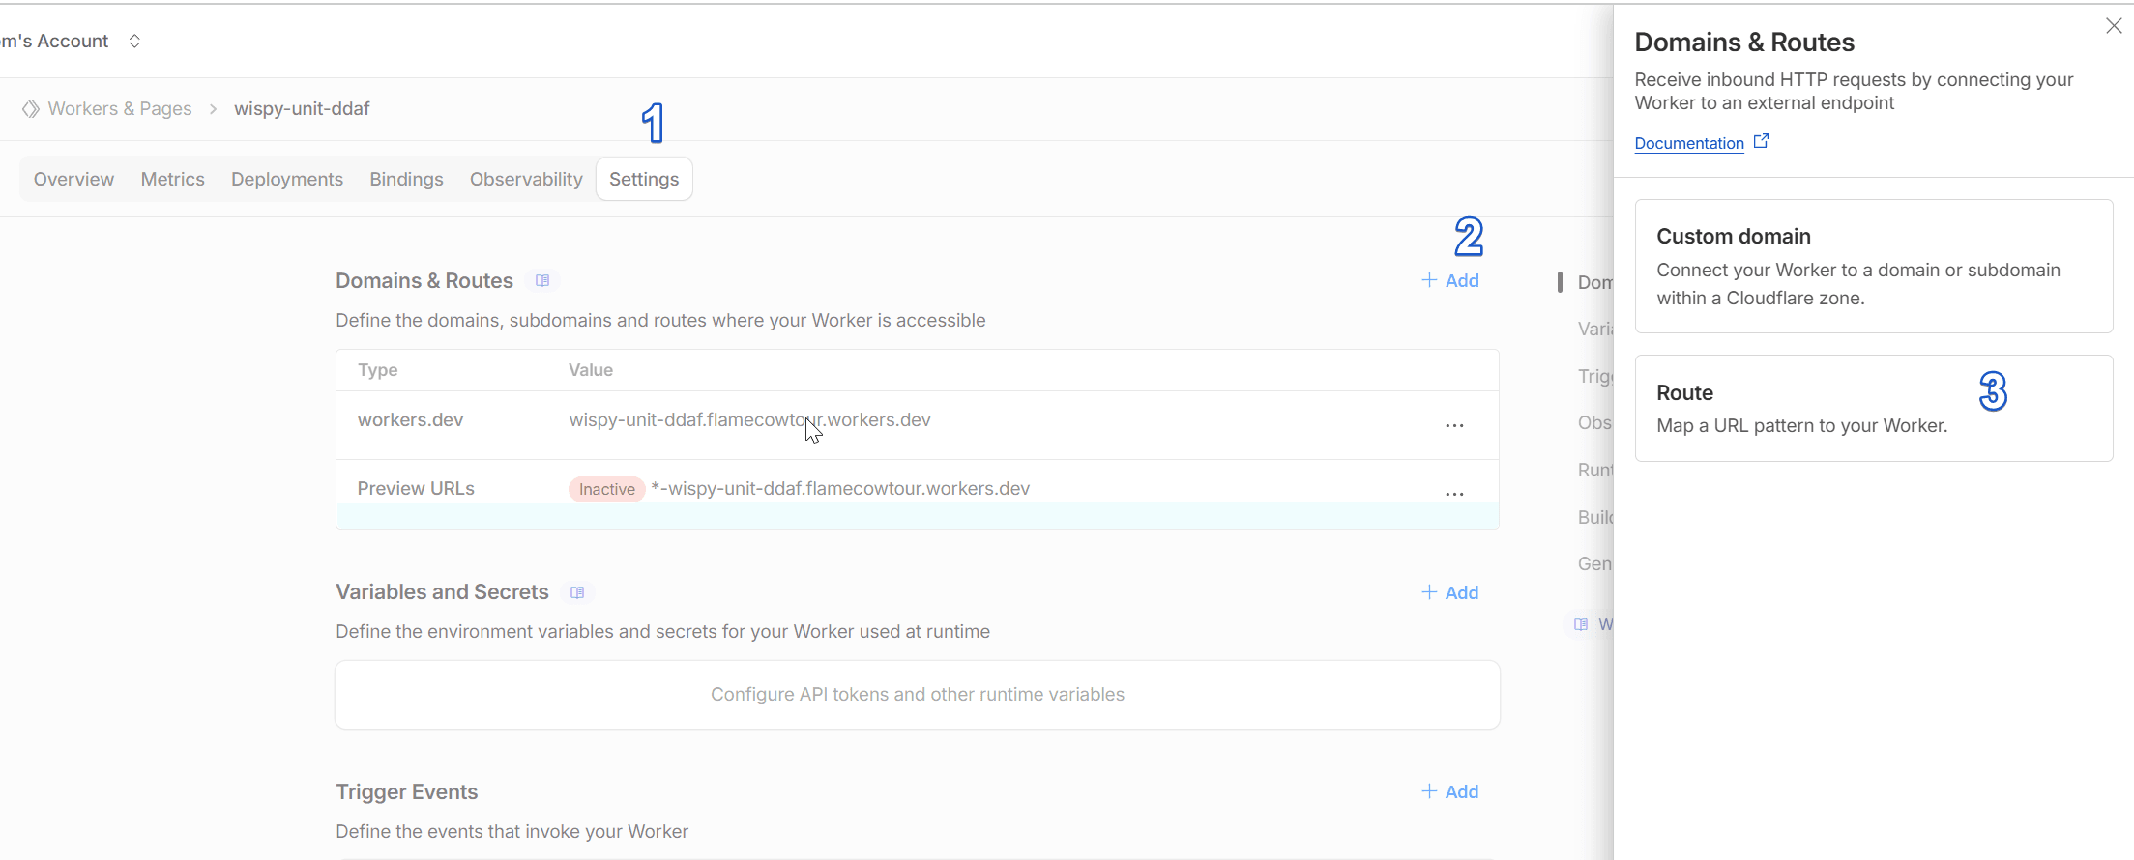Click external link icon next to Documentation

1761,141
